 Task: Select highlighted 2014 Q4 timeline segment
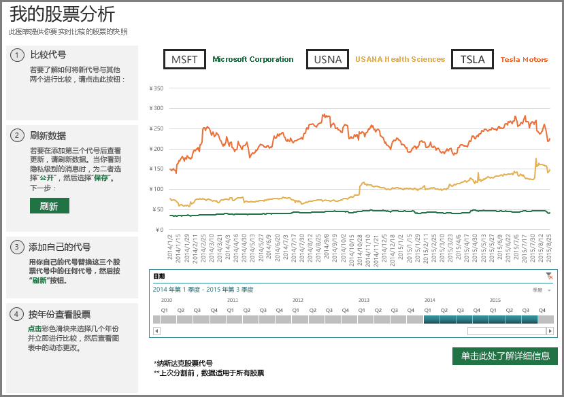coord(481,320)
